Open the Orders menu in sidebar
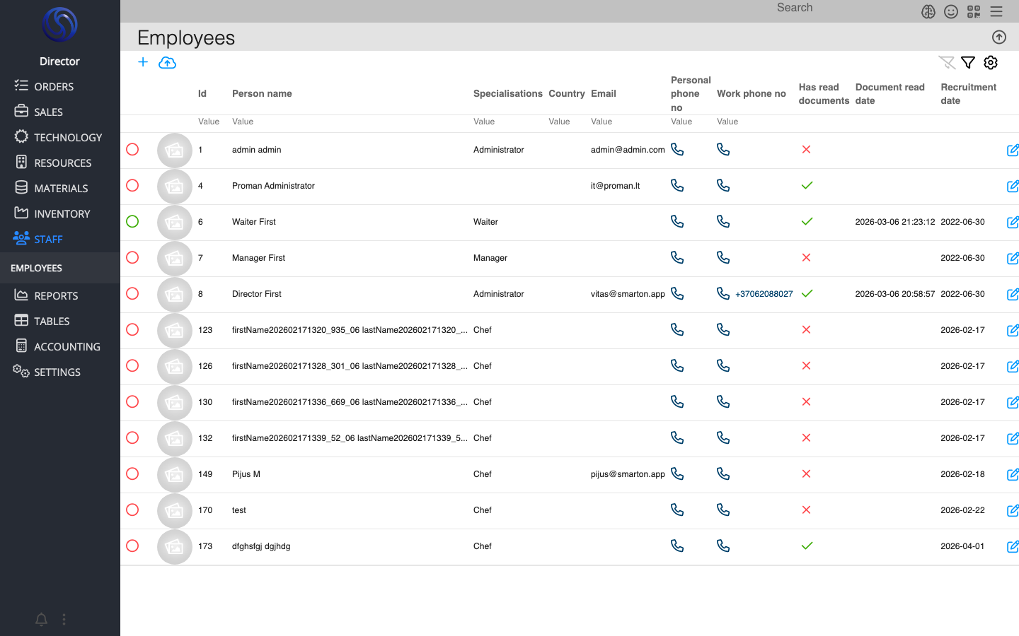 click(x=54, y=86)
